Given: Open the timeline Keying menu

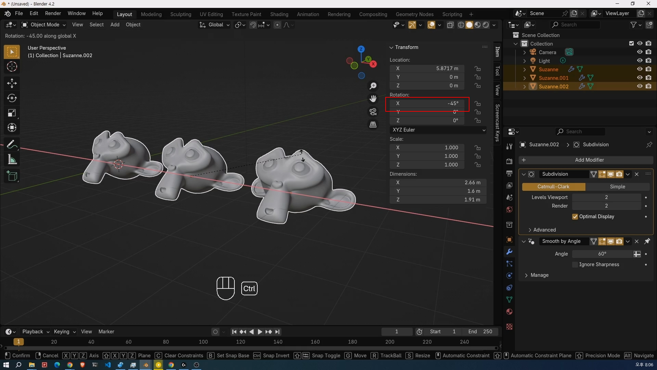Looking at the screenshot, I should click(65, 332).
